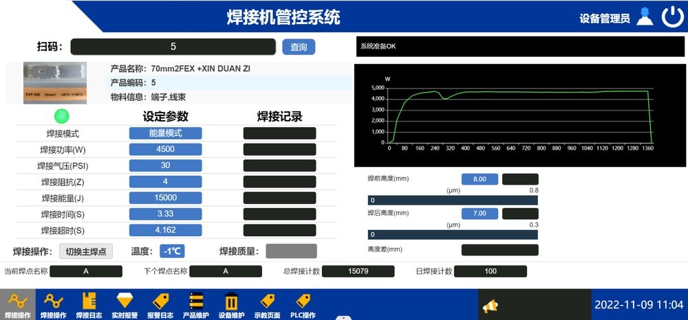Screen dimensions: 688x320
Task: Click the 焊接功率 record field
Action: (279, 149)
